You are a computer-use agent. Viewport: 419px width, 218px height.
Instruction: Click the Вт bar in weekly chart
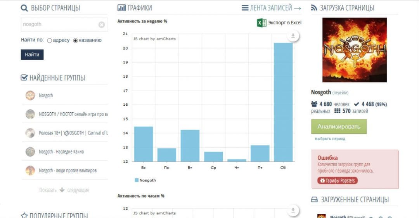pos(190,146)
